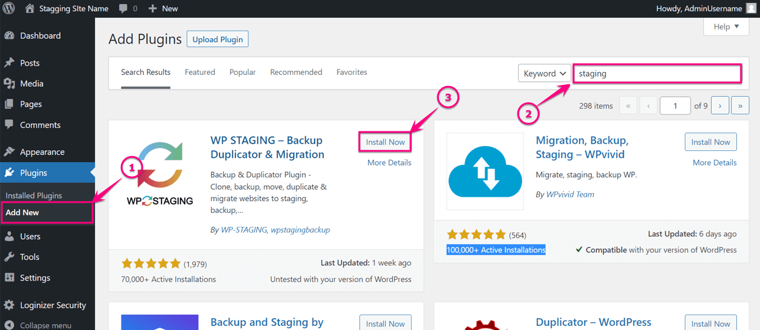Open the WPvivid Team author link
The image size is (760, 330).
tap(570, 194)
